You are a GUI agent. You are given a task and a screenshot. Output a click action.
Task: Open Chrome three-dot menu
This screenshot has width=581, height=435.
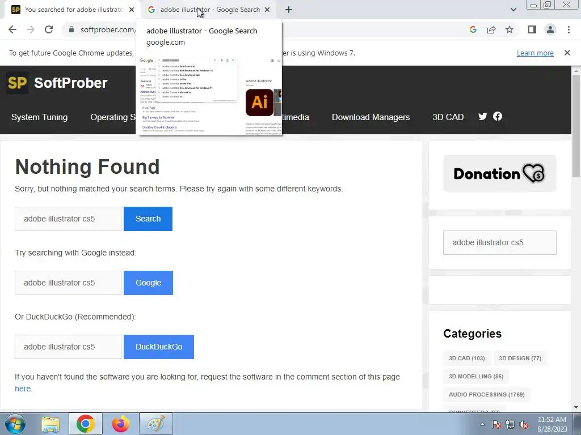569,29
